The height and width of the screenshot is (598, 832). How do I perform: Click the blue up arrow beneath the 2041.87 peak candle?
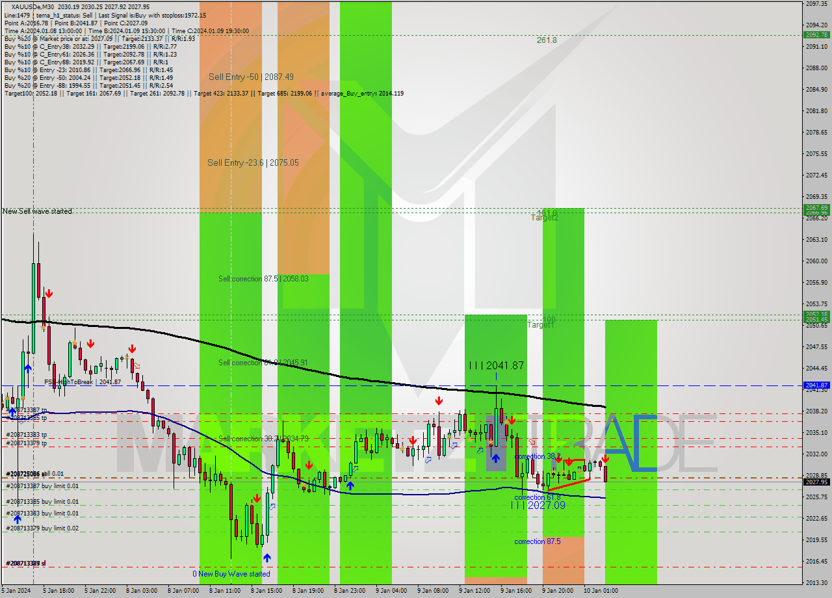click(495, 458)
